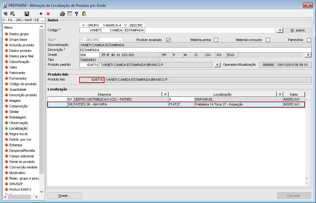Click menu horizontal scrollbar right arrow
The height and width of the screenshot is (203, 316).
tap(36, 197)
